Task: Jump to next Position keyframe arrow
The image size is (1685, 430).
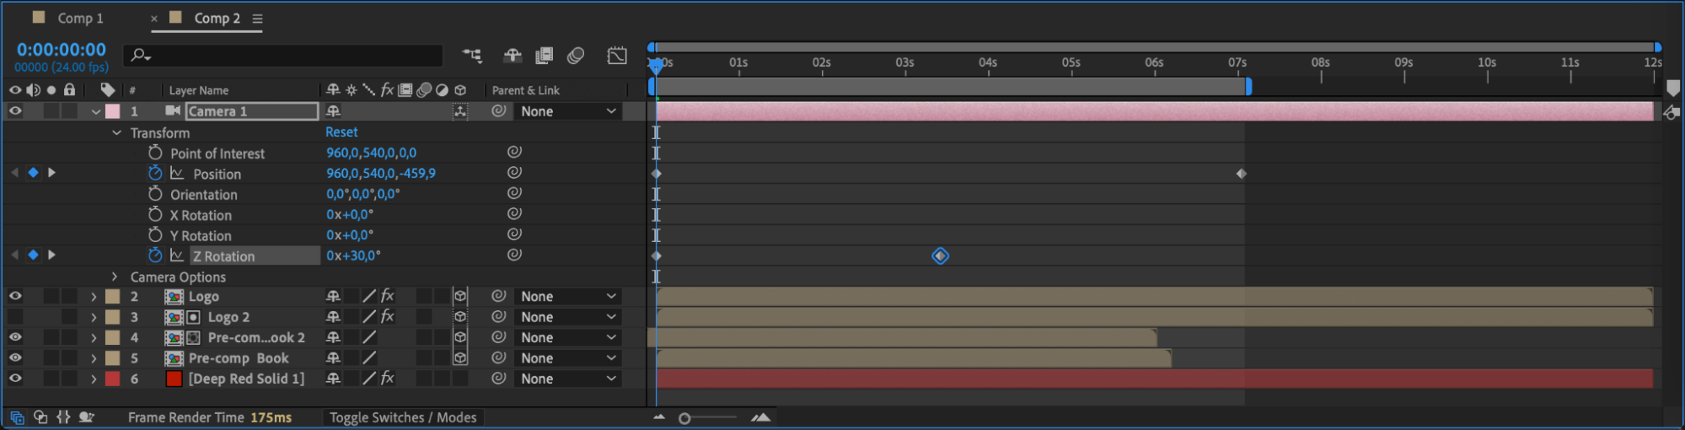Action: click(52, 173)
